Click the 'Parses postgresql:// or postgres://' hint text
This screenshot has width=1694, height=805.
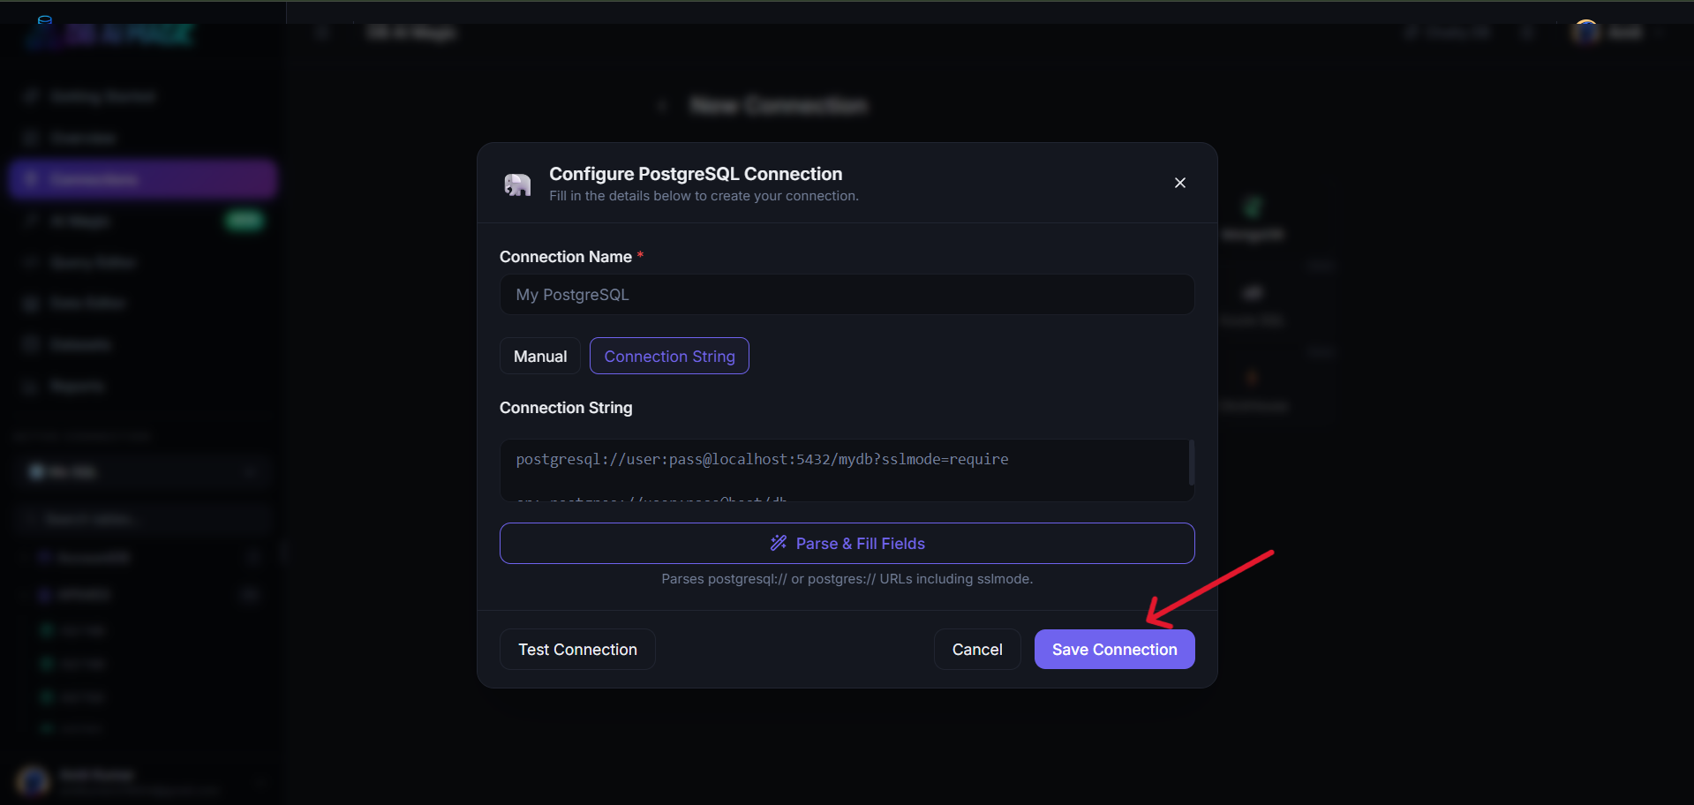tap(847, 579)
